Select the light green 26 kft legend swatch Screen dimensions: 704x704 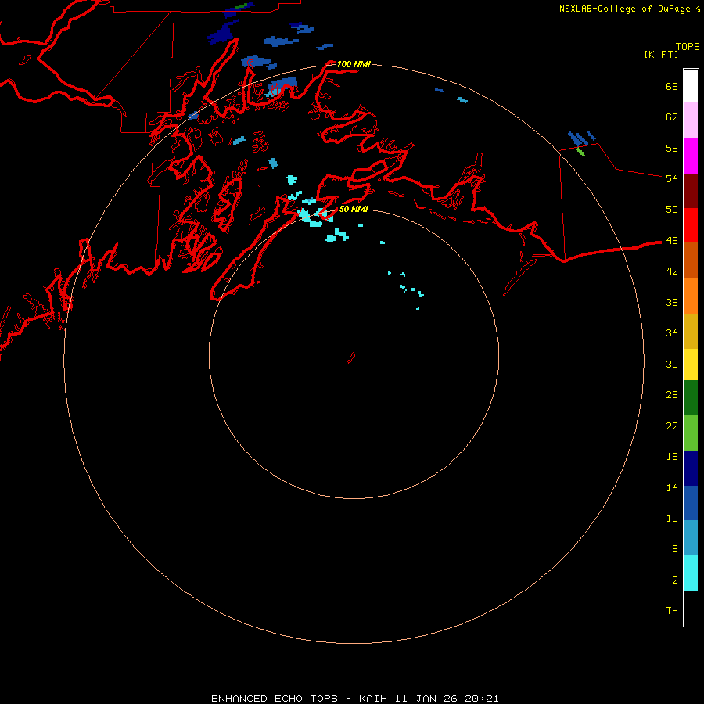(x=691, y=433)
